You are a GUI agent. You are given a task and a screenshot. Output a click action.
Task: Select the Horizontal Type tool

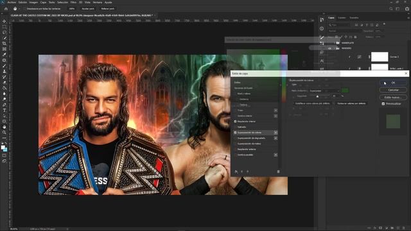coord(4,110)
